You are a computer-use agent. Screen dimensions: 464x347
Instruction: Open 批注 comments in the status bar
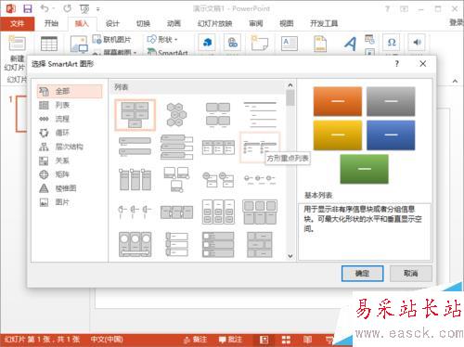tap(230, 340)
